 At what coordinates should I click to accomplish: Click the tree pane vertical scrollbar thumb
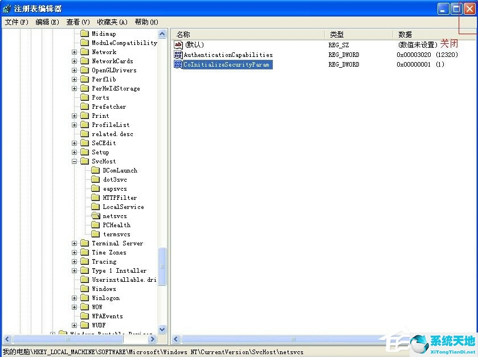[162, 266]
